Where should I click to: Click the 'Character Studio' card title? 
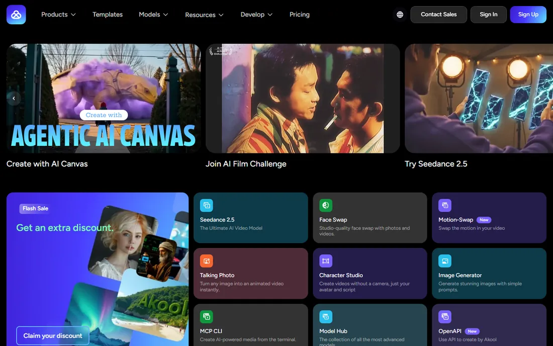point(341,276)
